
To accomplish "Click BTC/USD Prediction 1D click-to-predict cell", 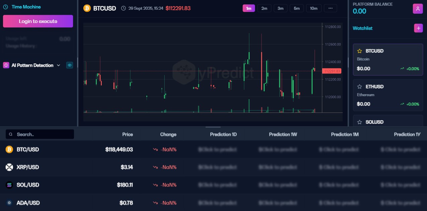I will coord(217,150).
